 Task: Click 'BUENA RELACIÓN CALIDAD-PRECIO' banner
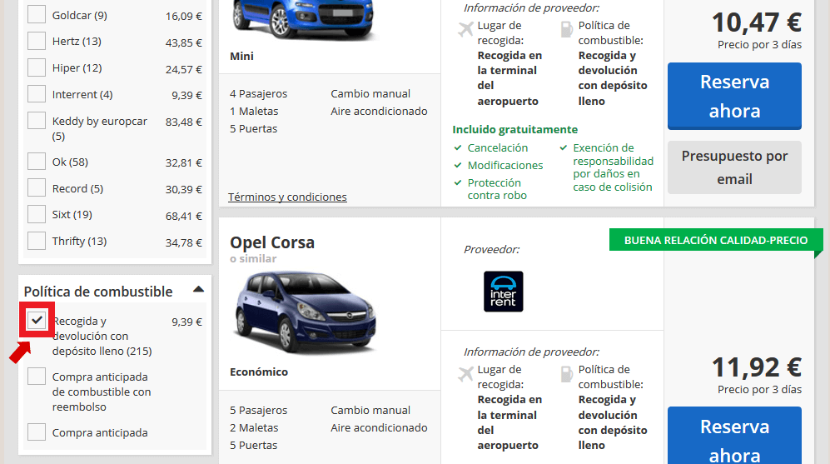click(716, 240)
